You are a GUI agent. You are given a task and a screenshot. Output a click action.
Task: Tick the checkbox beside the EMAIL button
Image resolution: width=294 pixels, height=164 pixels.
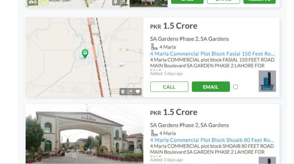236,87
